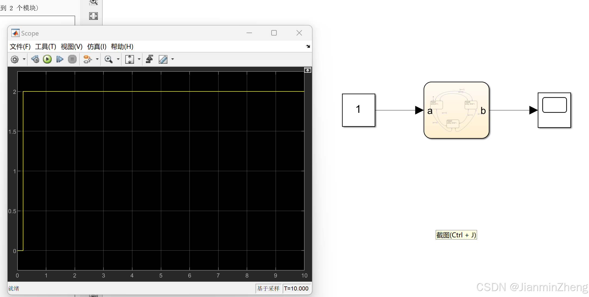This screenshot has width=589, height=297.
Task: Expand the settings gear dropdown arrow
Action: click(x=24, y=59)
